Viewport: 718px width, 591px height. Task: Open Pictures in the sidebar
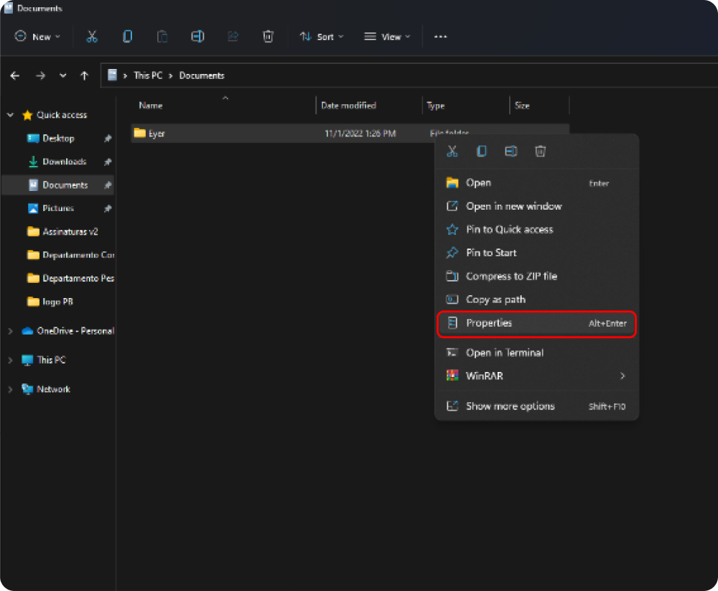(x=58, y=208)
